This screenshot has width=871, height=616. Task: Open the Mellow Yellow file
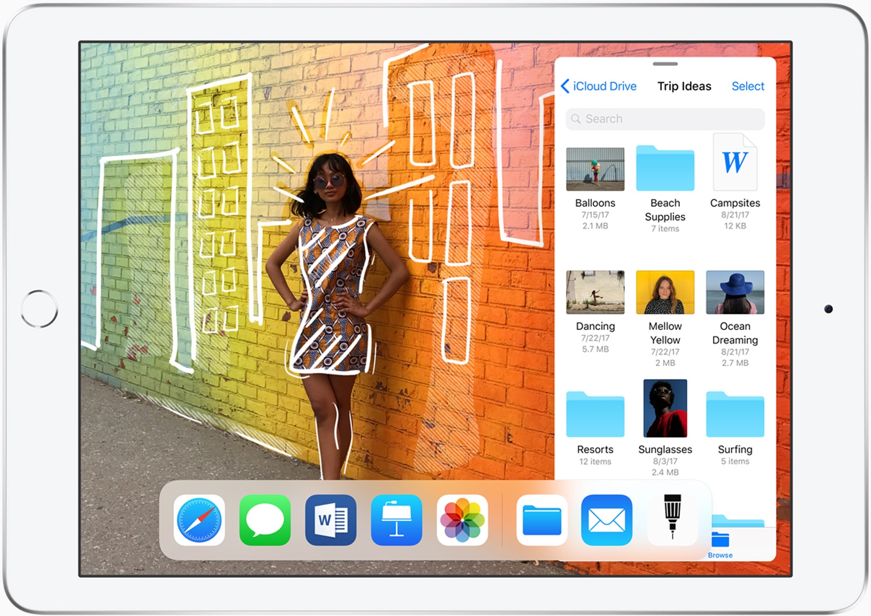[665, 292]
